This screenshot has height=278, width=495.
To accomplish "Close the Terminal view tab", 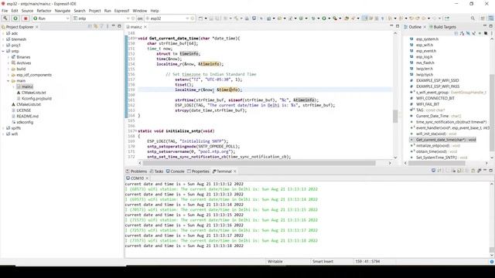I will click(x=235, y=171).
